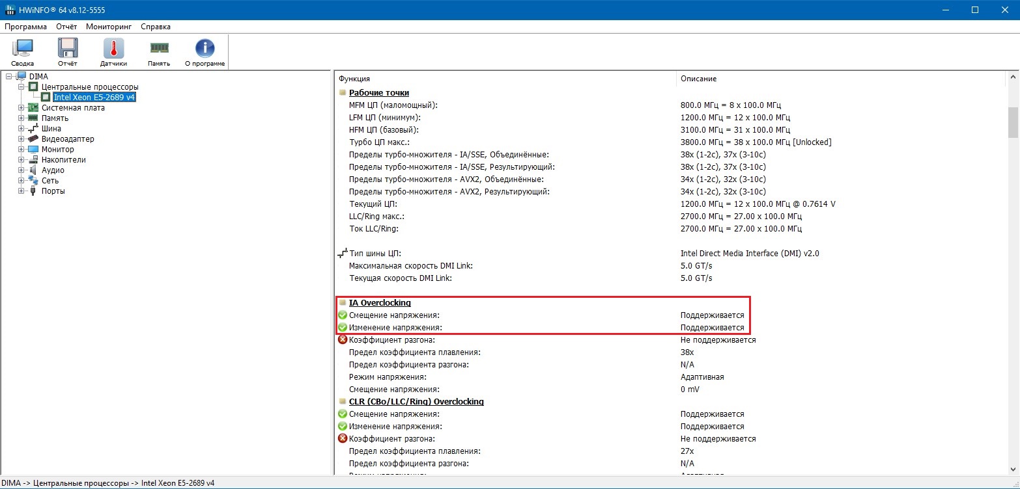Select the Режим напряжения row under IA
The width and height of the screenshot is (1020, 489).
[x=671, y=377]
